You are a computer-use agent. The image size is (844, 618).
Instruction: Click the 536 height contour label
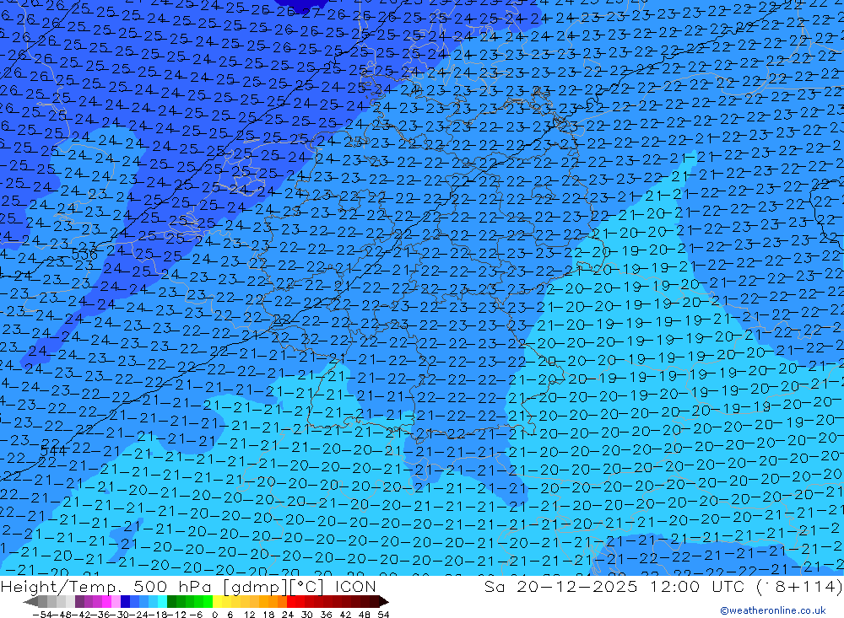(x=84, y=254)
